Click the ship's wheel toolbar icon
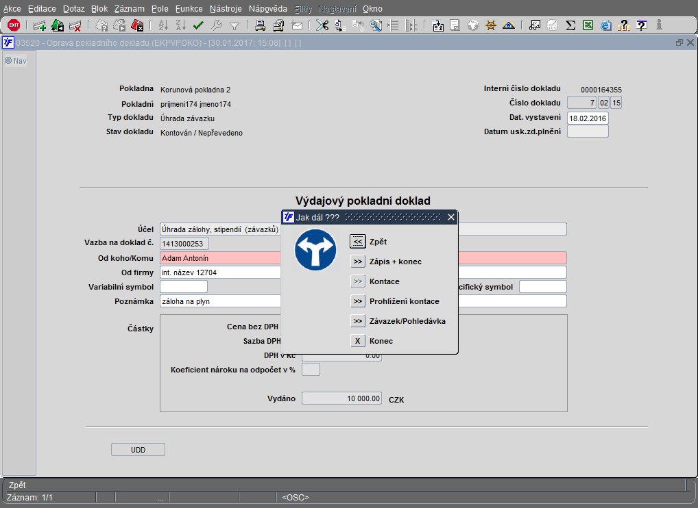Screen dimensions: 698x508 [x=491, y=25]
